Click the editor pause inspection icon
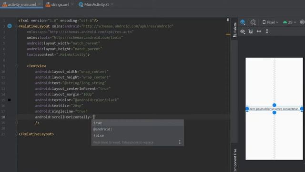The height and width of the screenshot is (172, 305). click(228, 20)
